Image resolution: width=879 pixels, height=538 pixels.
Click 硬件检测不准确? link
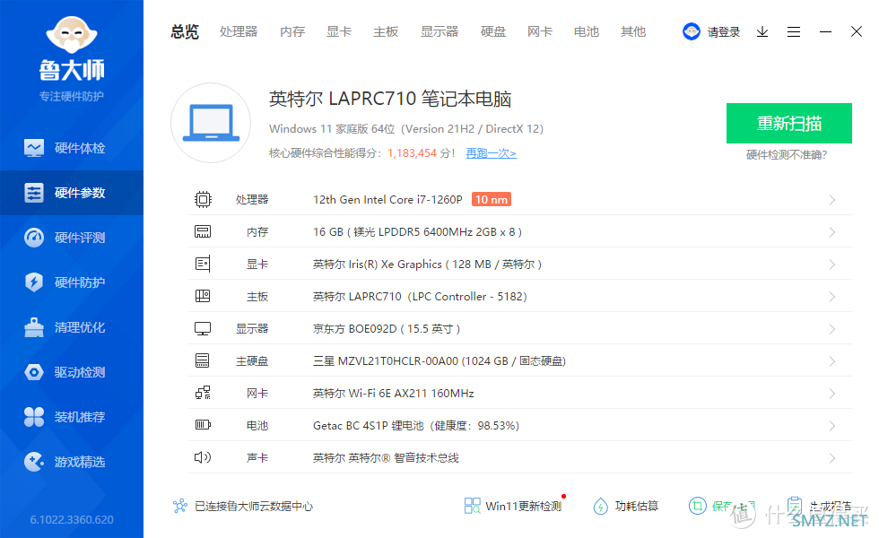click(787, 154)
